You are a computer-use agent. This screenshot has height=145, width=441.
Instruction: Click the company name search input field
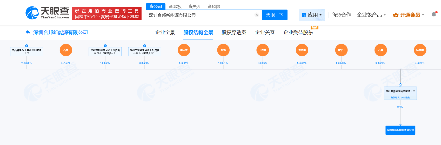[x=200, y=15]
